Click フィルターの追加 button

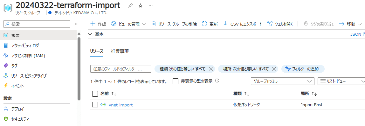[303, 69]
